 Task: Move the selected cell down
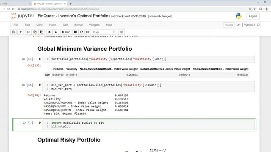click(56, 32)
